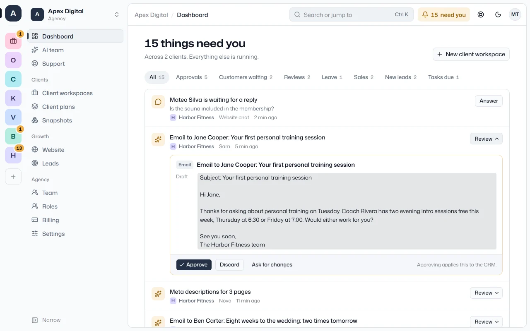530x331 pixels.
Task: Approve the Jane Cooper email draft
Action: 194,265
